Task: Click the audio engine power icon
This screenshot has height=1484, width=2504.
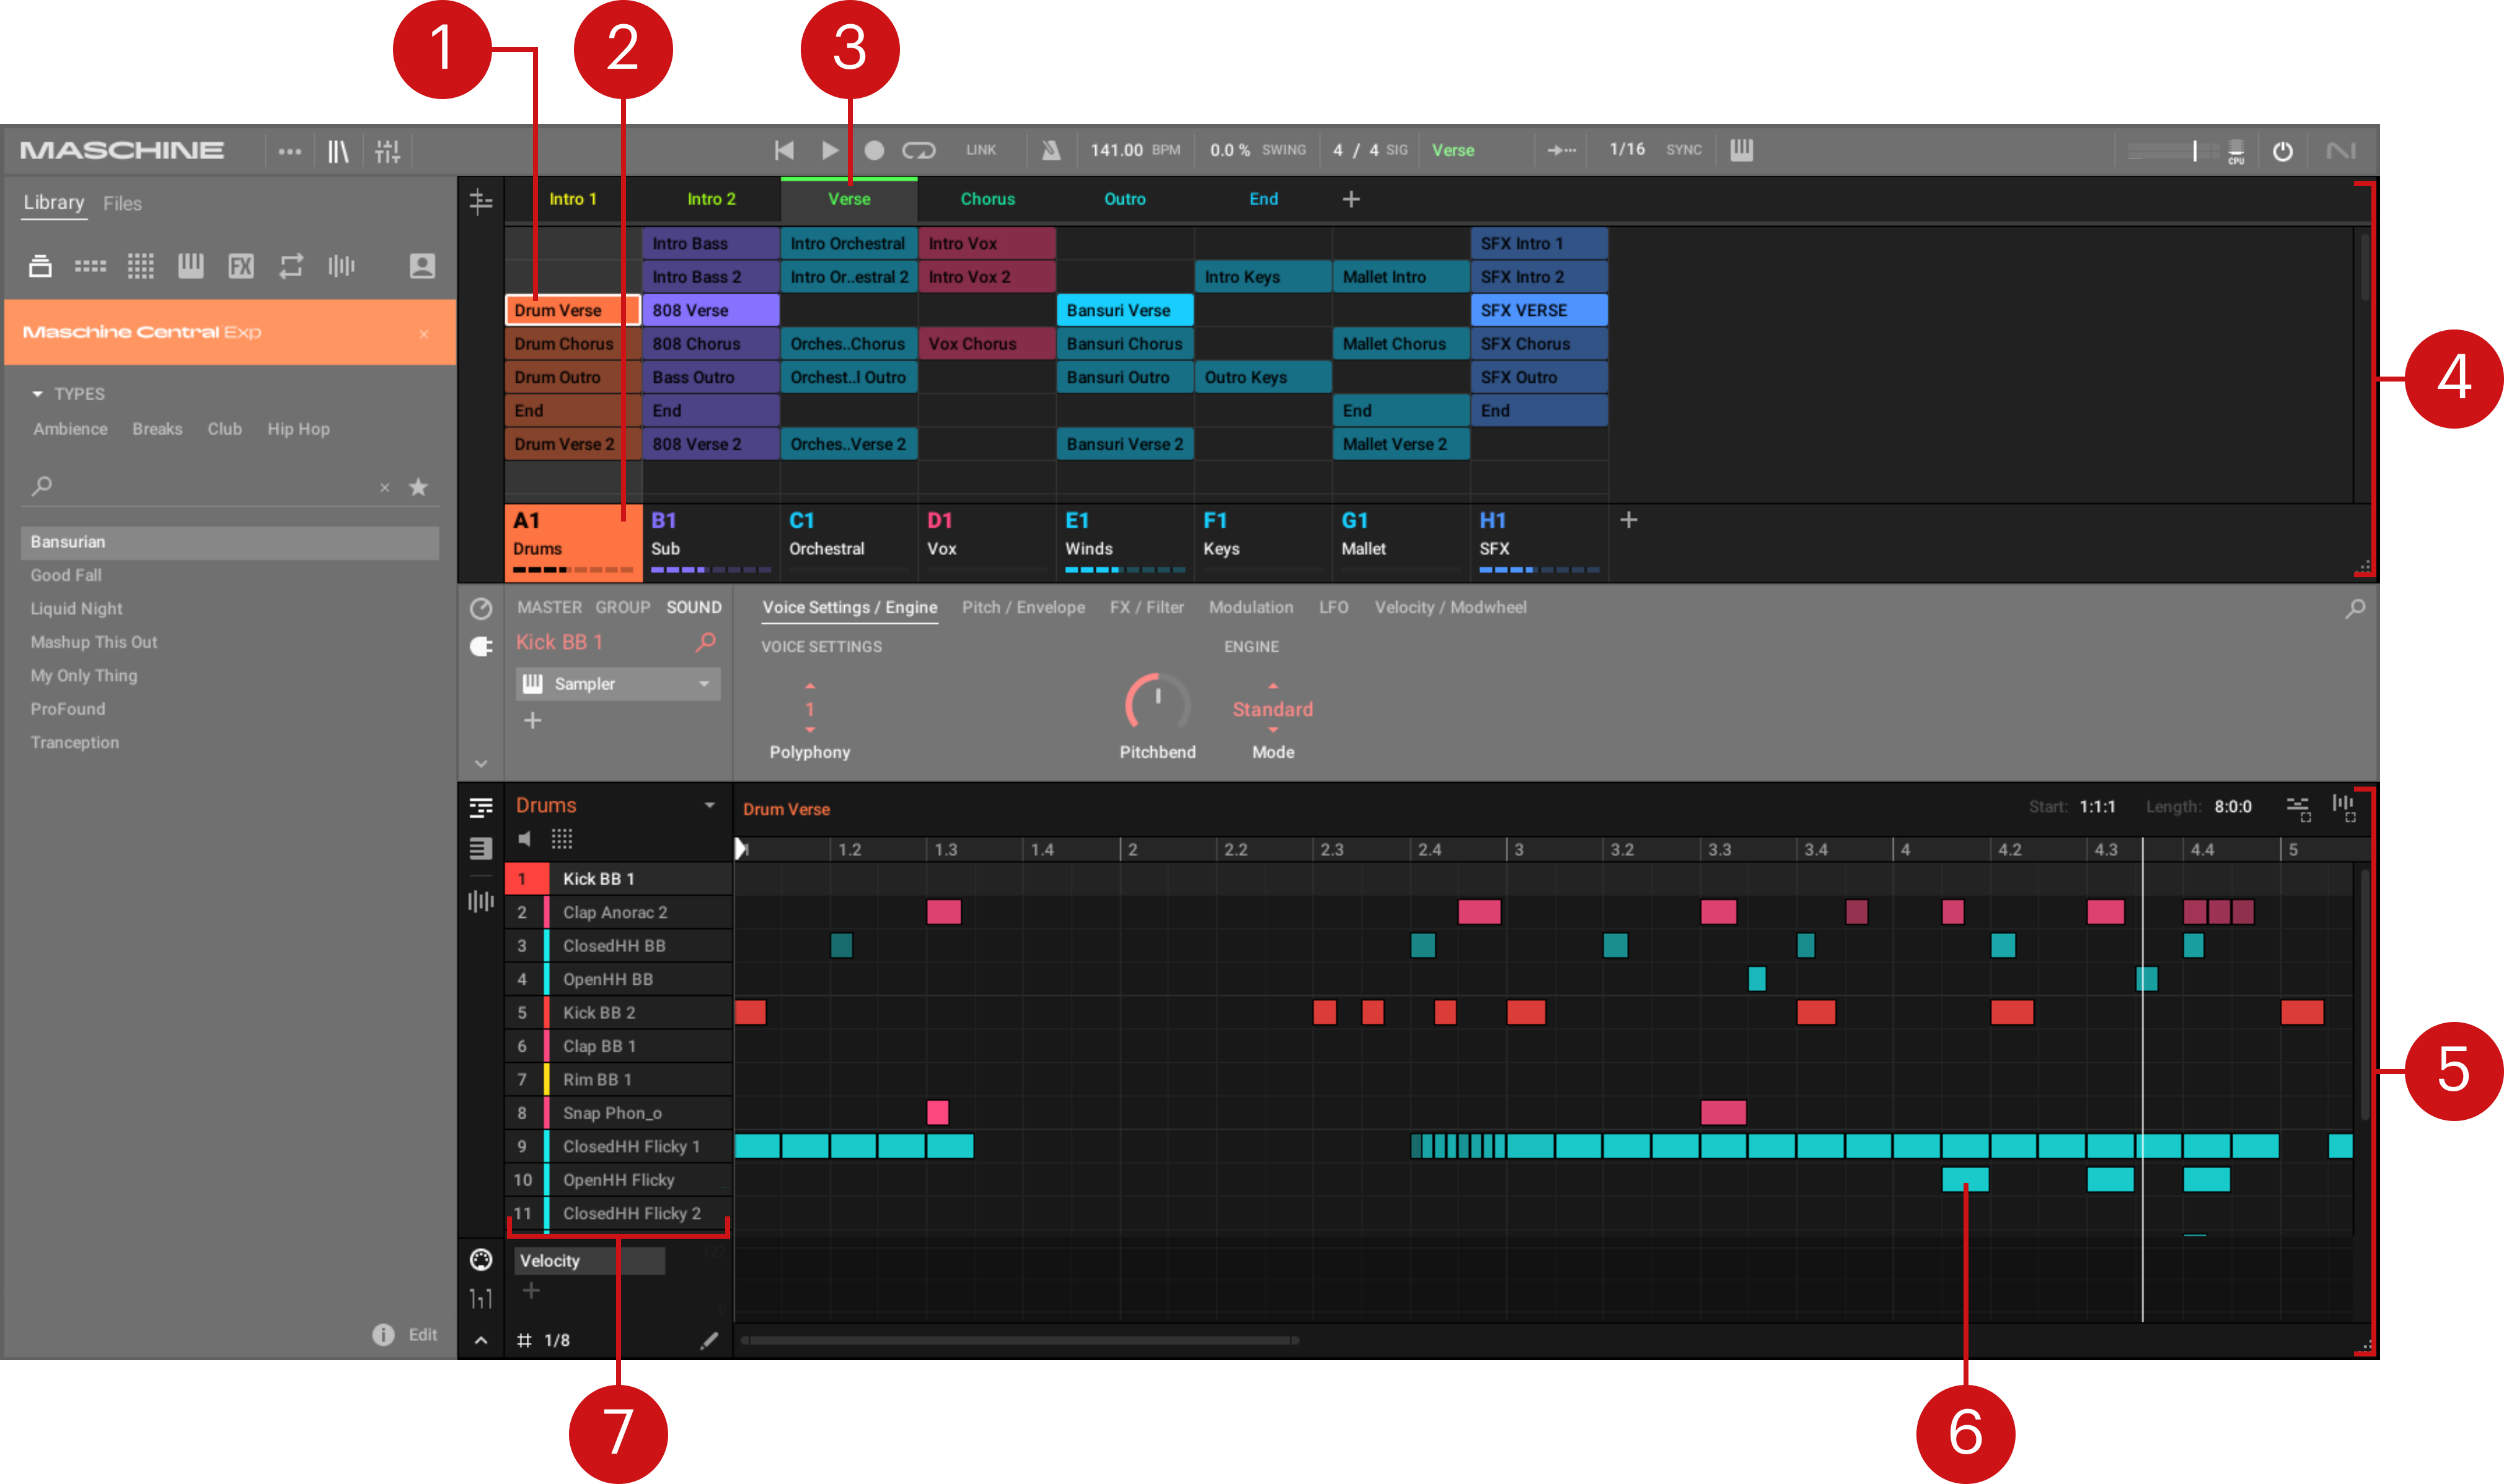Action: tap(2282, 151)
